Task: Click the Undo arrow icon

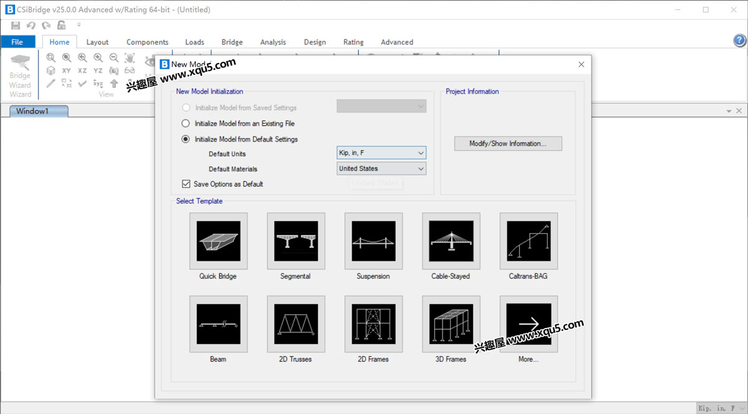Action: pyautogui.click(x=31, y=26)
